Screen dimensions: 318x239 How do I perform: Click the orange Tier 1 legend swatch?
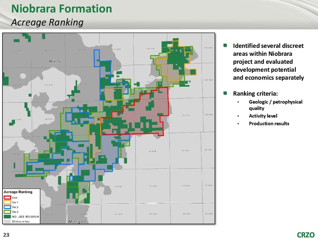point(7,202)
